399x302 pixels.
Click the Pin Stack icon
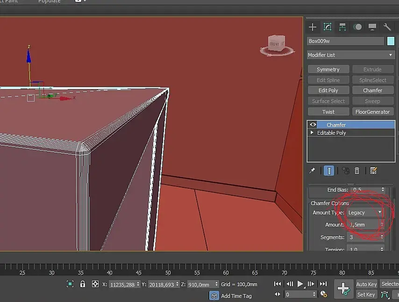[313, 171]
